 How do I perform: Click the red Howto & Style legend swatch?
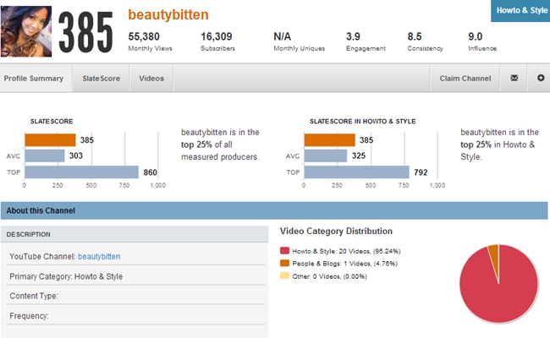click(284, 251)
